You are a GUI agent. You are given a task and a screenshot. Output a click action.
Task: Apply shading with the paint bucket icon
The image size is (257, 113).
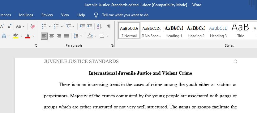pyautogui.click(x=90, y=36)
